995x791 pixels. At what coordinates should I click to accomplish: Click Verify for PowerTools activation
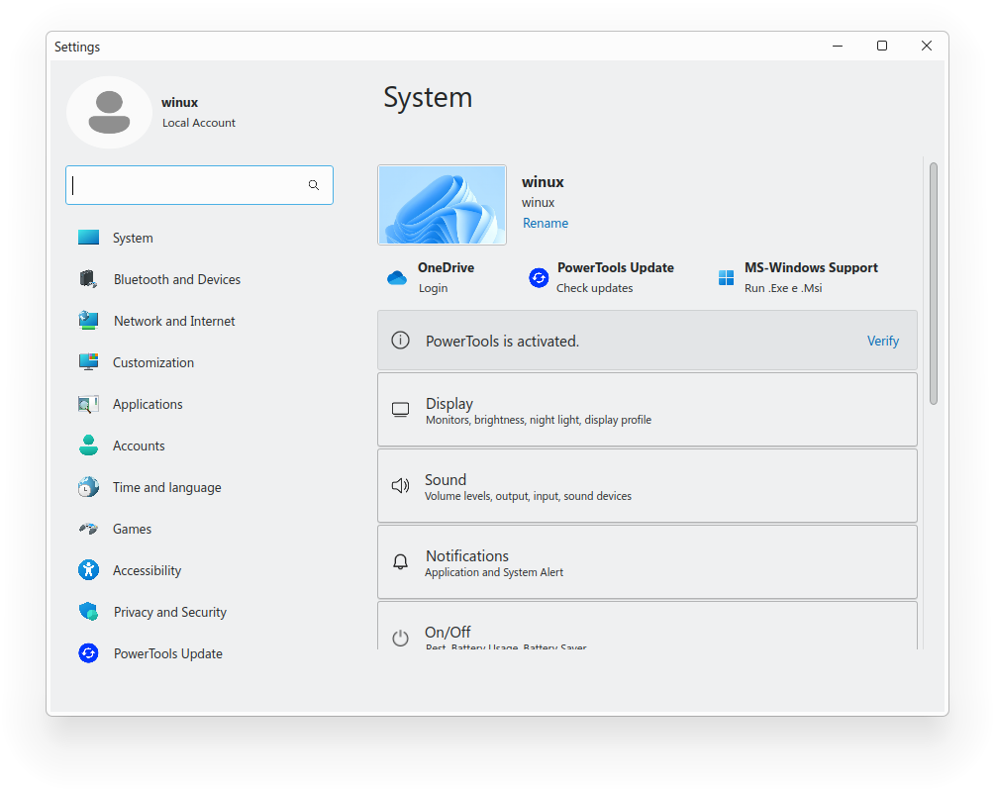coord(883,341)
